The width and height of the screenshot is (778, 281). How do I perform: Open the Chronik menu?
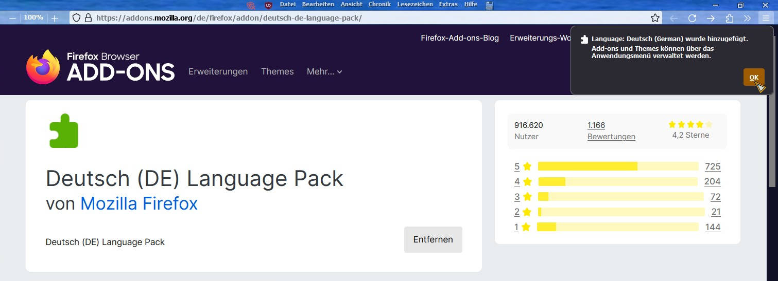click(379, 5)
